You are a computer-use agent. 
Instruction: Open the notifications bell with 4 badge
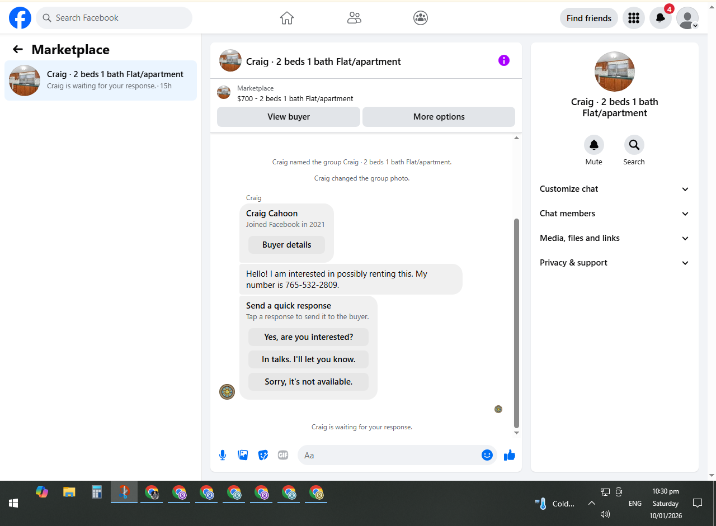pos(661,18)
